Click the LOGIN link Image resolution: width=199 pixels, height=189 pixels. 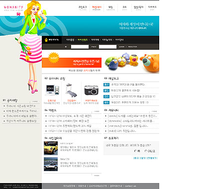122,47
